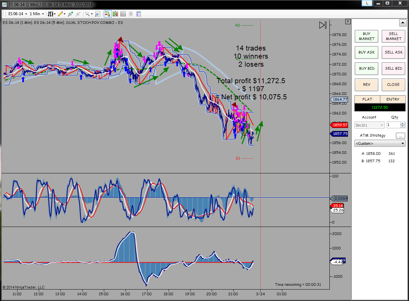Click the zoom frame magnifier icon
The width and height of the screenshot is (409, 301).
click(x=97, y=14)
